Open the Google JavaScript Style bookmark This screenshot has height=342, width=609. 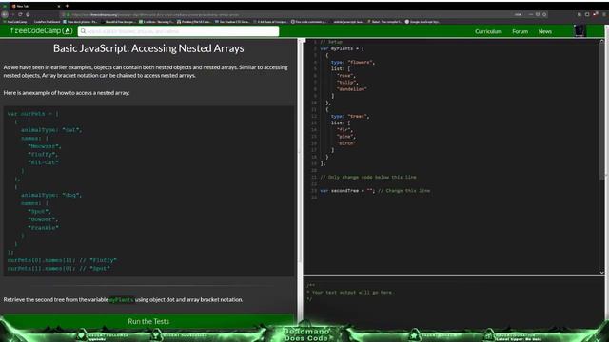tap(422, 22)
